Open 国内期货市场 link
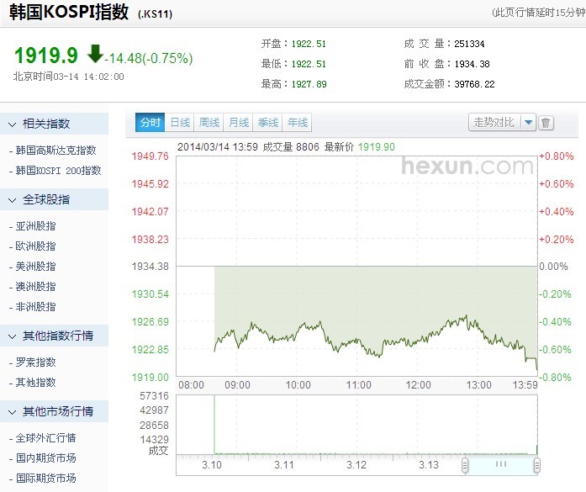 pyautogui.click(x=45, y=458)
